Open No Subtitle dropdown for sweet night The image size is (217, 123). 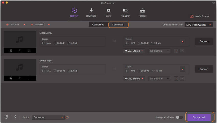pos(159,79)
